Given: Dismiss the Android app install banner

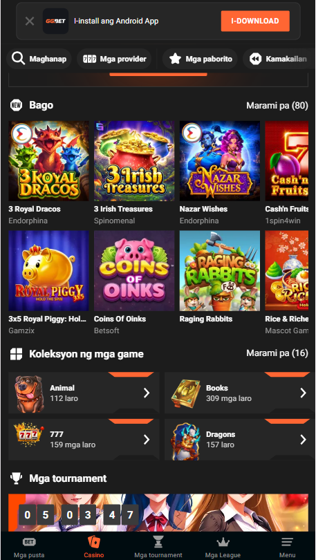Looking at the screenshot, I should [30, 21].
